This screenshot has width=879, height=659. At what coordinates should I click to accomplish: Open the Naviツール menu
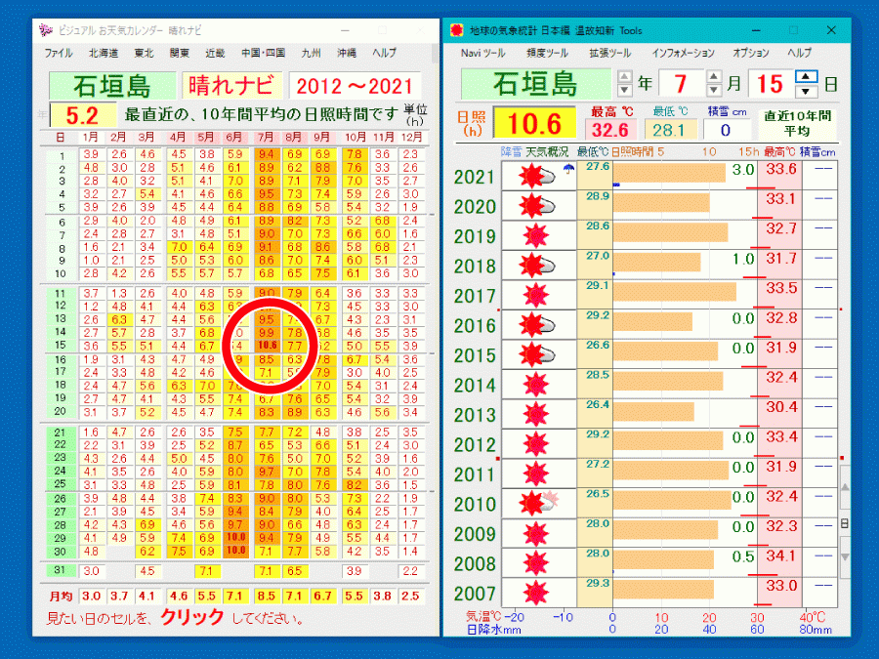(x=483, y=53)
